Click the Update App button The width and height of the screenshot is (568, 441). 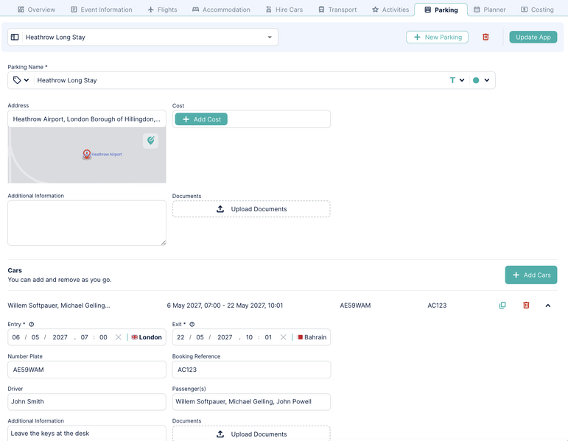533,37
